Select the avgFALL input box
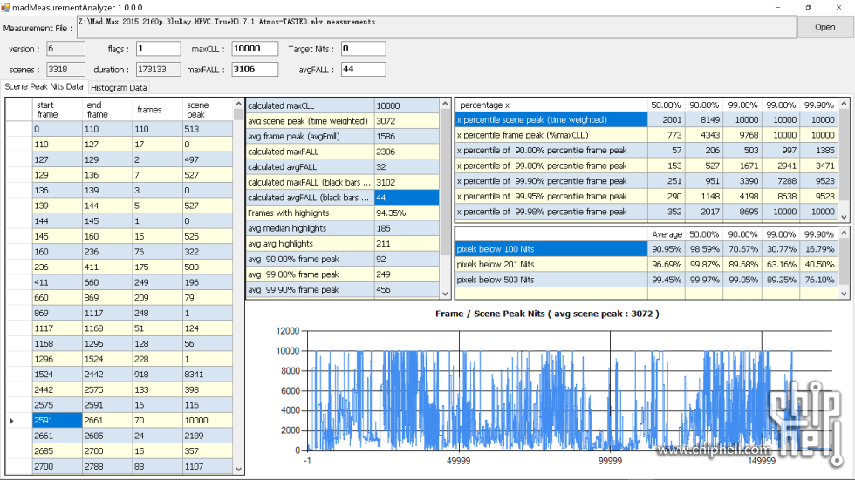Image resolution: width=855 pixels, height=480 pixels. [x=363, y=70]
